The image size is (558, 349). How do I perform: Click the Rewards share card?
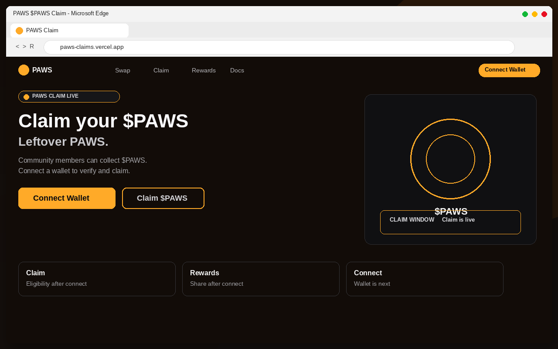(x=261, y=279)
